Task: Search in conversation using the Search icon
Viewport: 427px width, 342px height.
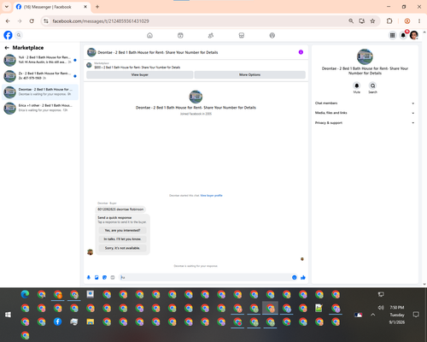Action: click(372, 85)
